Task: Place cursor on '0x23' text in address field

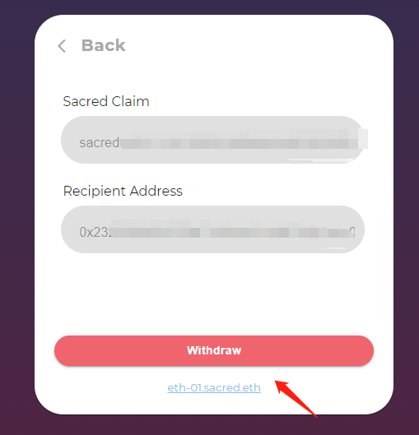Action: tap(94, 232)
